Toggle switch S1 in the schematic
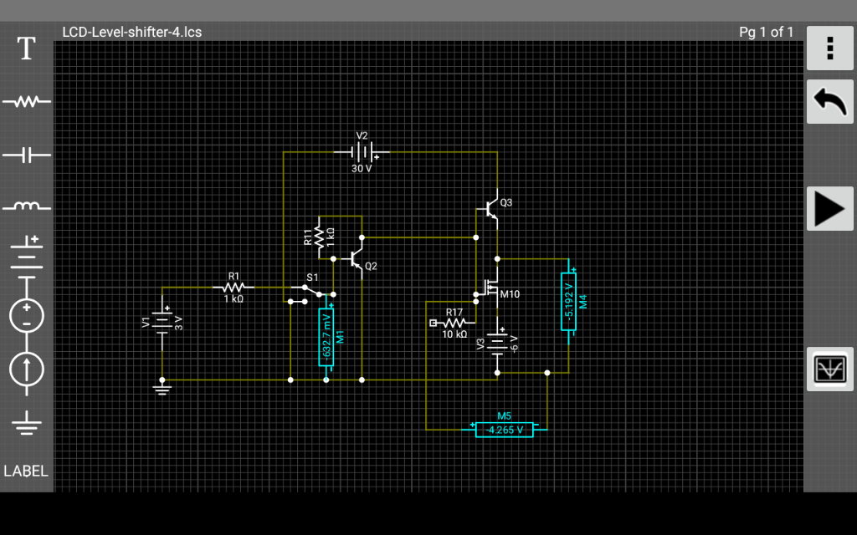This screenshot has height=535, width=857. pos(312,290)
